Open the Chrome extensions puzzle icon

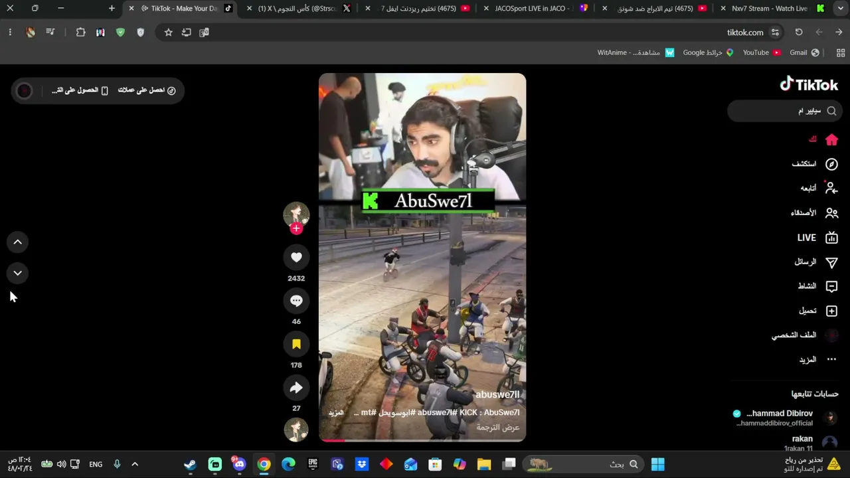(x=81, y=32)
